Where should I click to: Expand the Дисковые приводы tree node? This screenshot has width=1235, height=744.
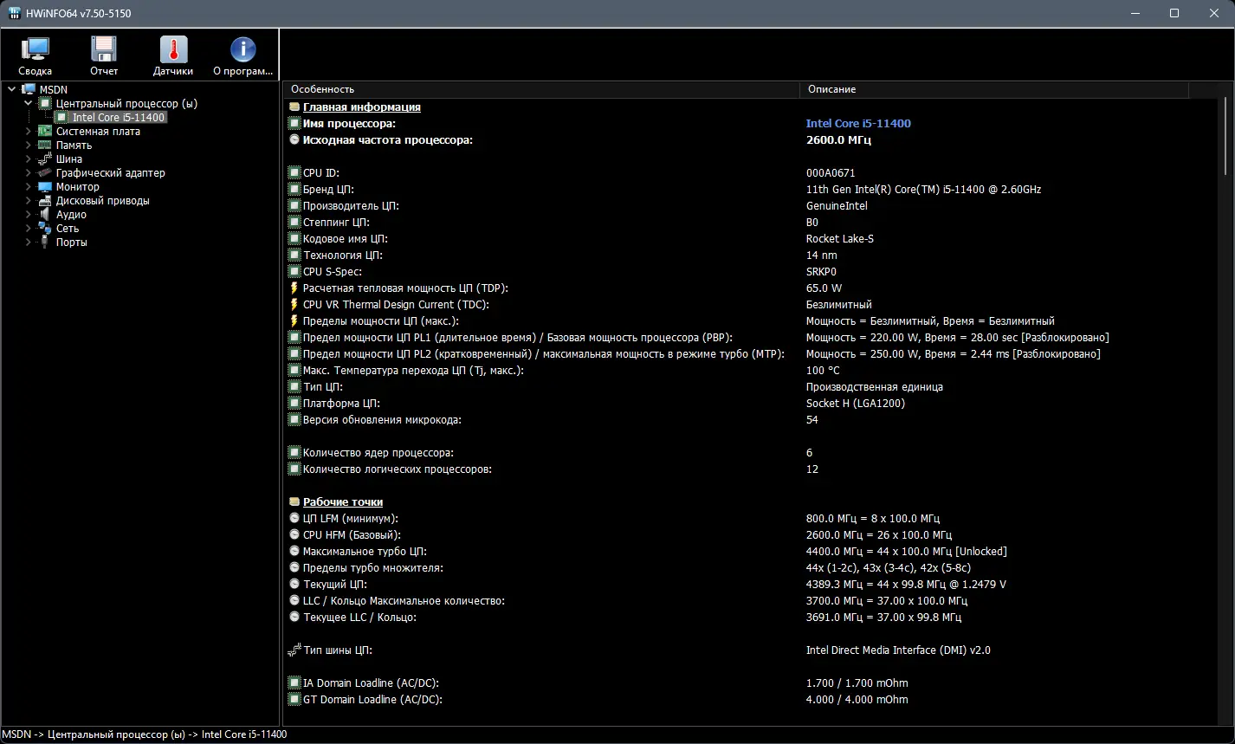point(29,201)
